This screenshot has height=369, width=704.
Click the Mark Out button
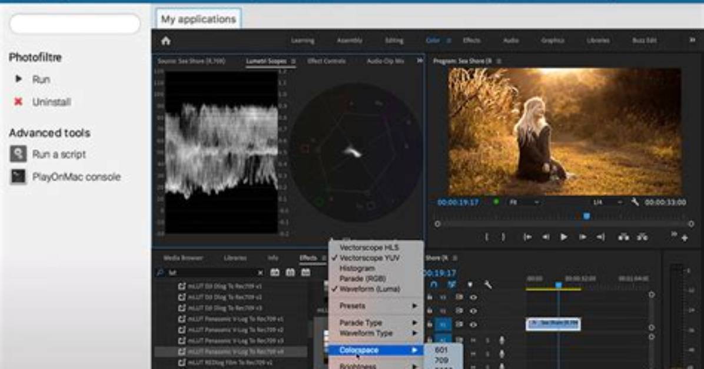click(503, 237)
